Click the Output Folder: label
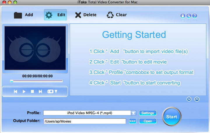The width and height of the screenshot is (210, 133). (x=27, y=121)
